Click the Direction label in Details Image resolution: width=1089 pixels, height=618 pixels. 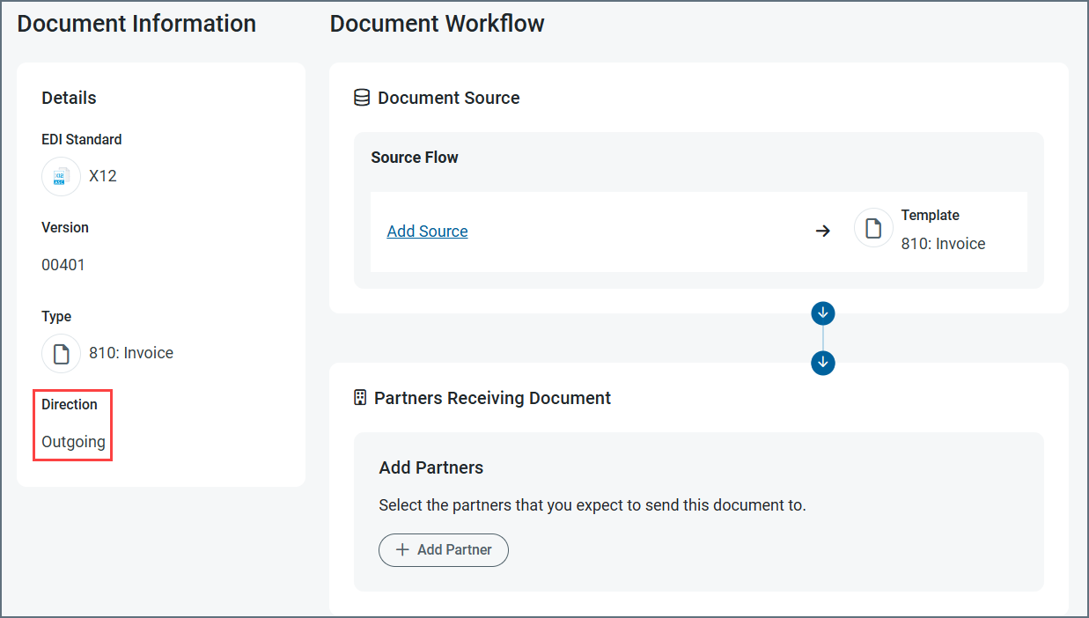pos(70,404)
